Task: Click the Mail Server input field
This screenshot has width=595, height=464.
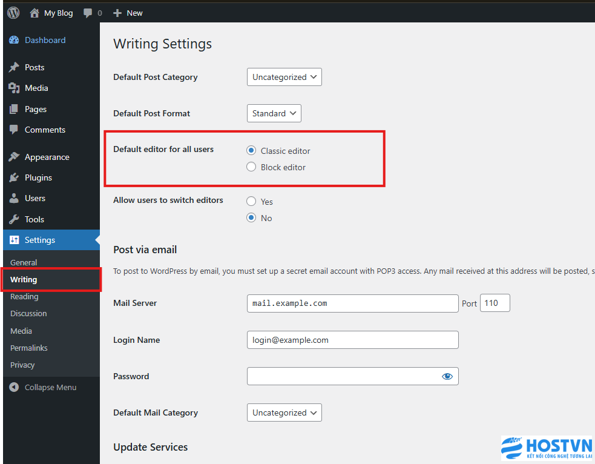Action: [x=352, y=303]
